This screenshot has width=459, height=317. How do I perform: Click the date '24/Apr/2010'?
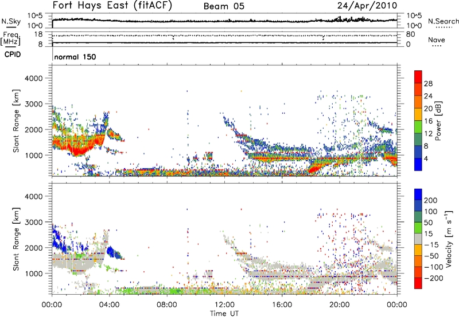367,6
